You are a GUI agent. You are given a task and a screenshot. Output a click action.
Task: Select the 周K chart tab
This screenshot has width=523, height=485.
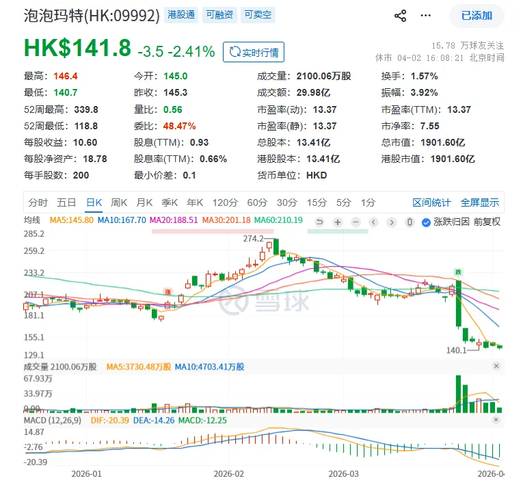(119, 202)
